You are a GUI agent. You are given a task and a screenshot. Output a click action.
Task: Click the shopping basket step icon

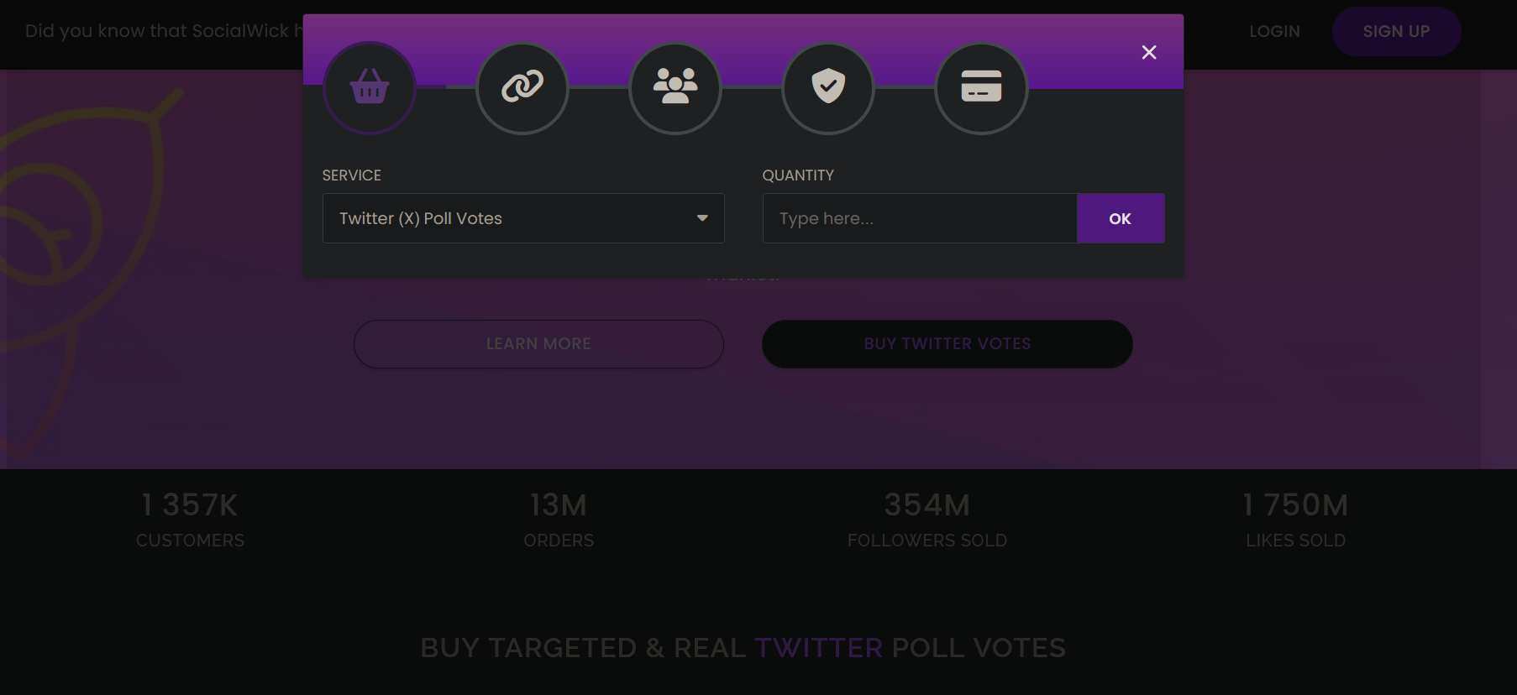tap(370, 87)
